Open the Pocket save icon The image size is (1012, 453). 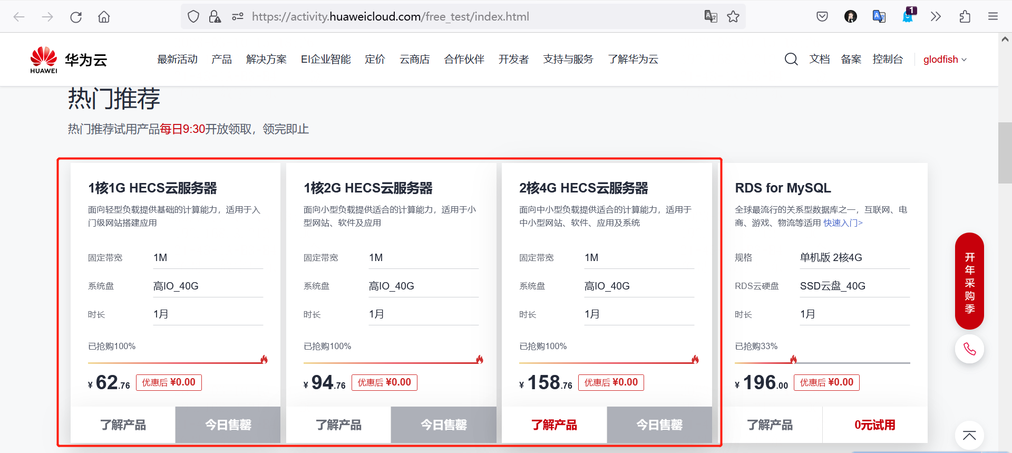click(822, 17)
